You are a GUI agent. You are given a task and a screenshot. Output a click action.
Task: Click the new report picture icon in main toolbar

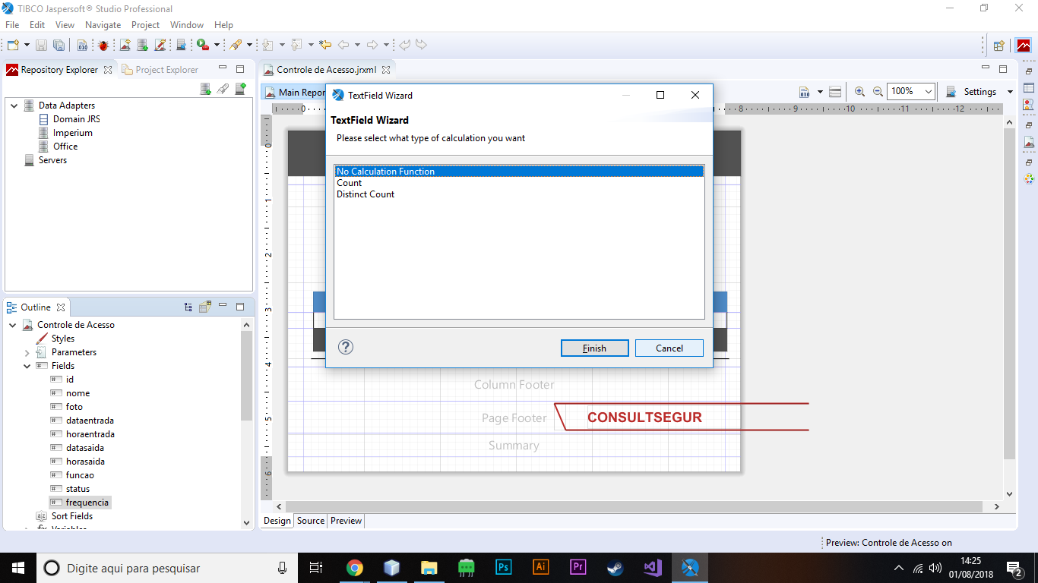[125, 45]
